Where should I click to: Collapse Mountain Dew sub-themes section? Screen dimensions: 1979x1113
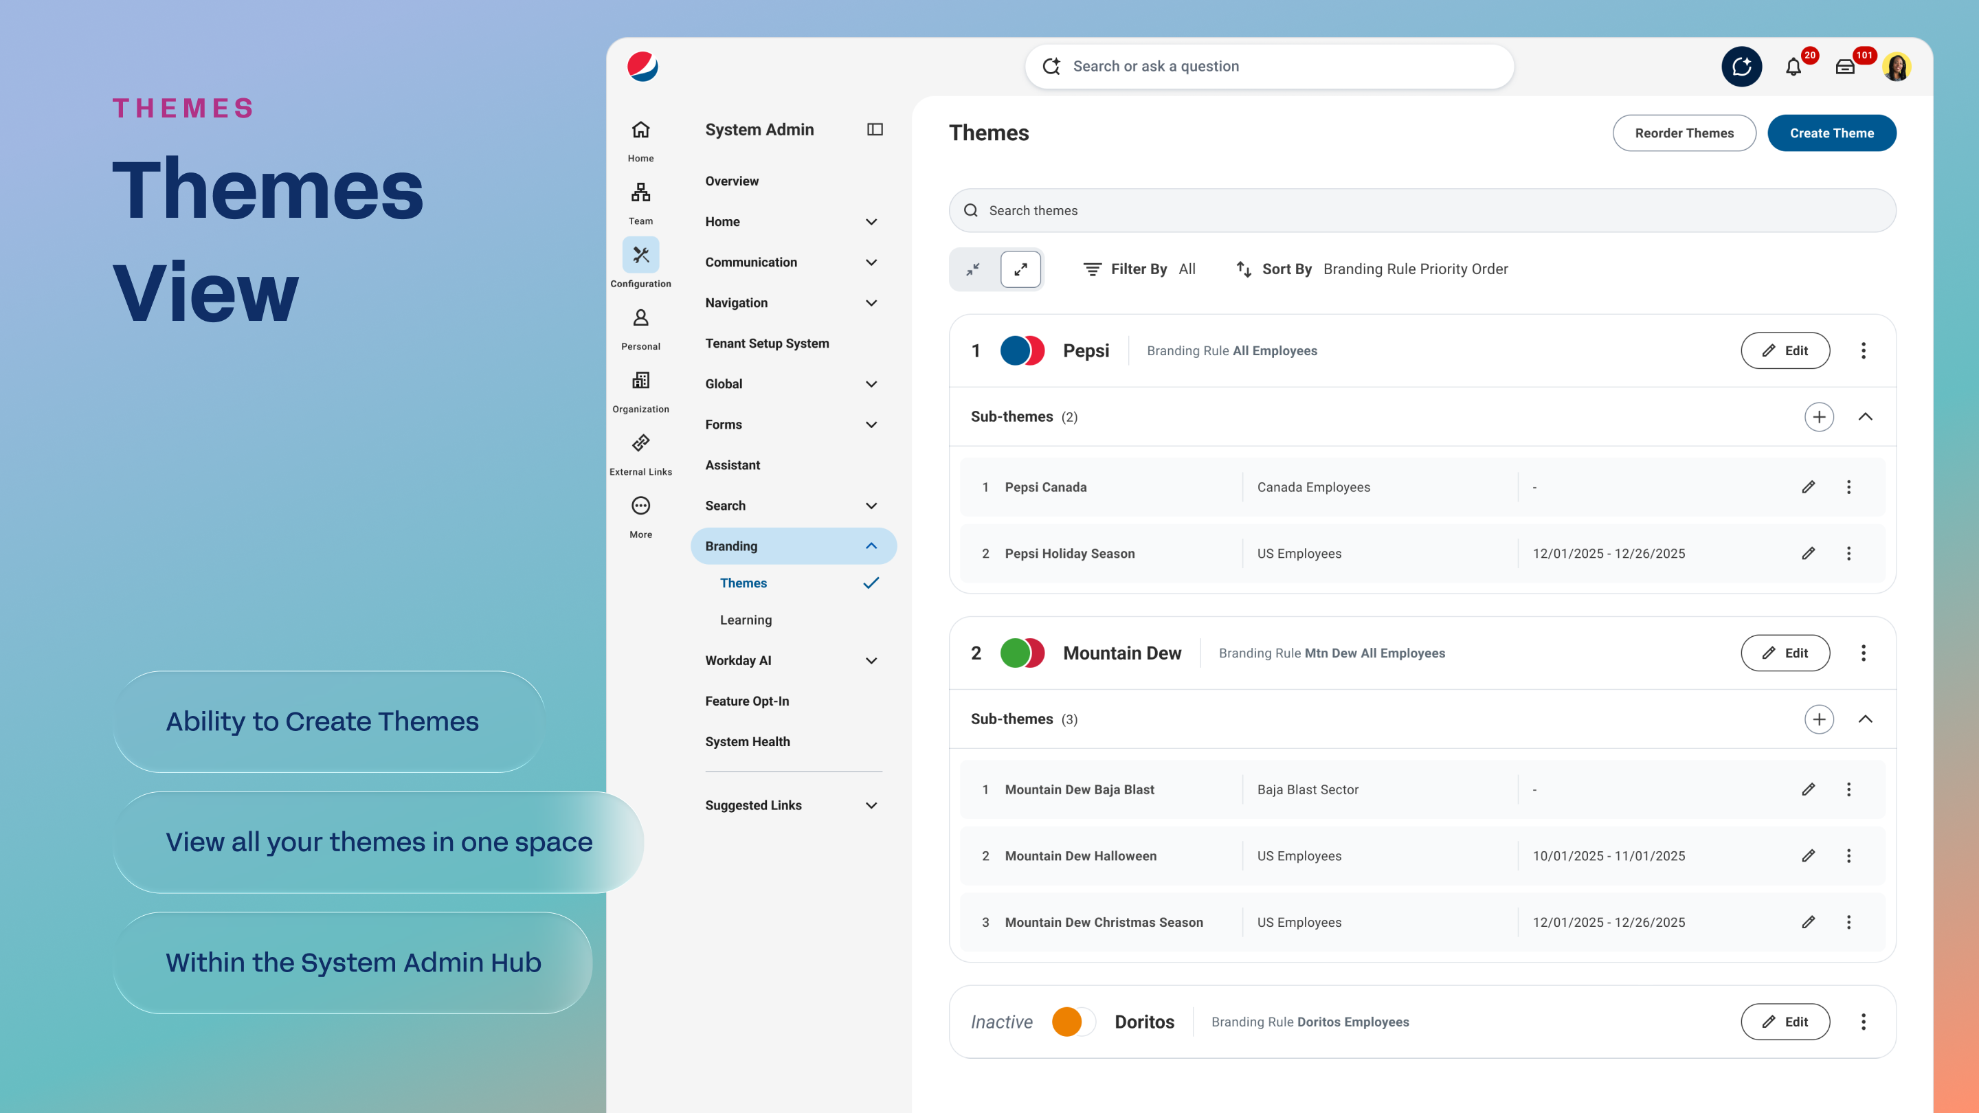point(1864,719)
